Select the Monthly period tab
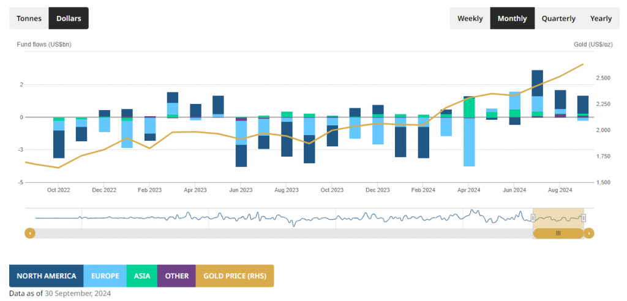 pyautogui.click(x=512, y=18)
